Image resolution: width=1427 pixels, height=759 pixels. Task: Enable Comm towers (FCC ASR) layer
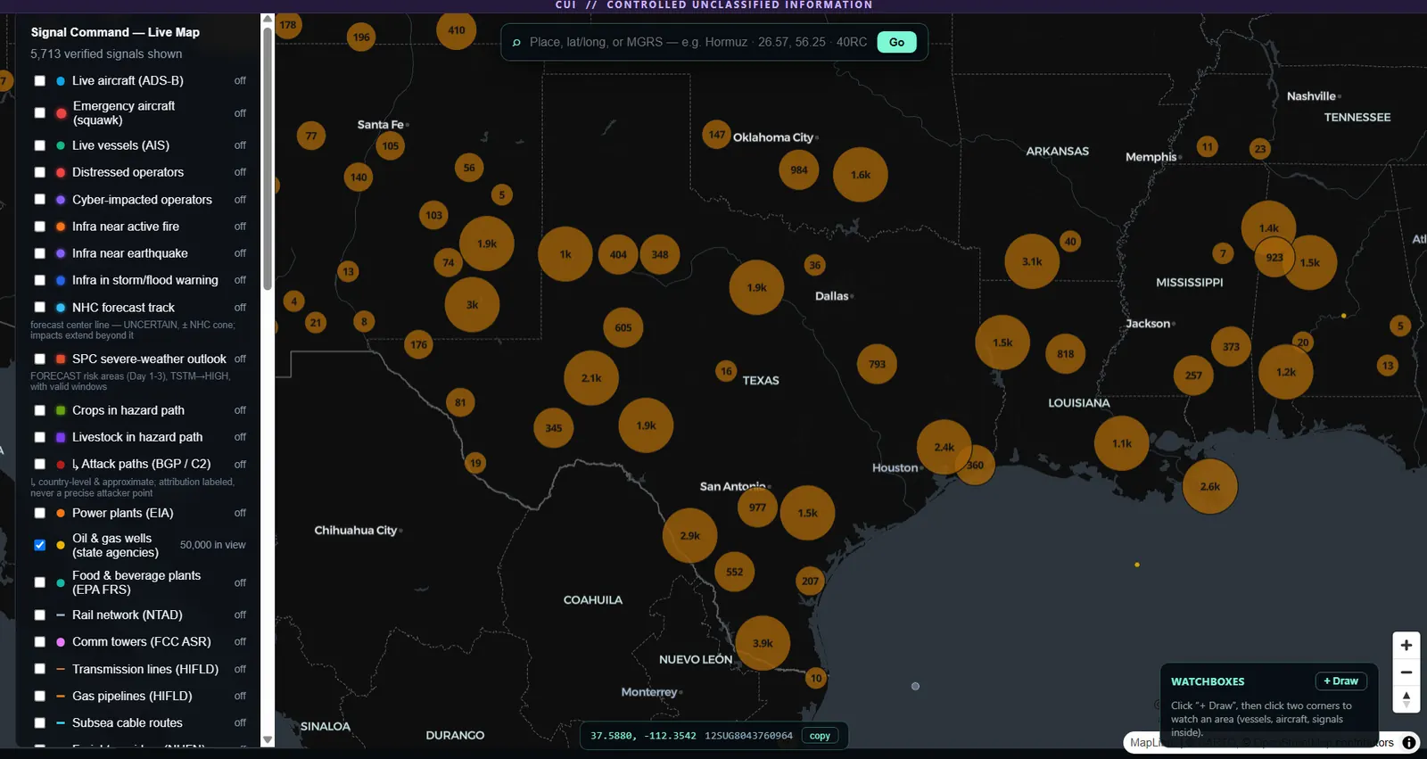39,642
